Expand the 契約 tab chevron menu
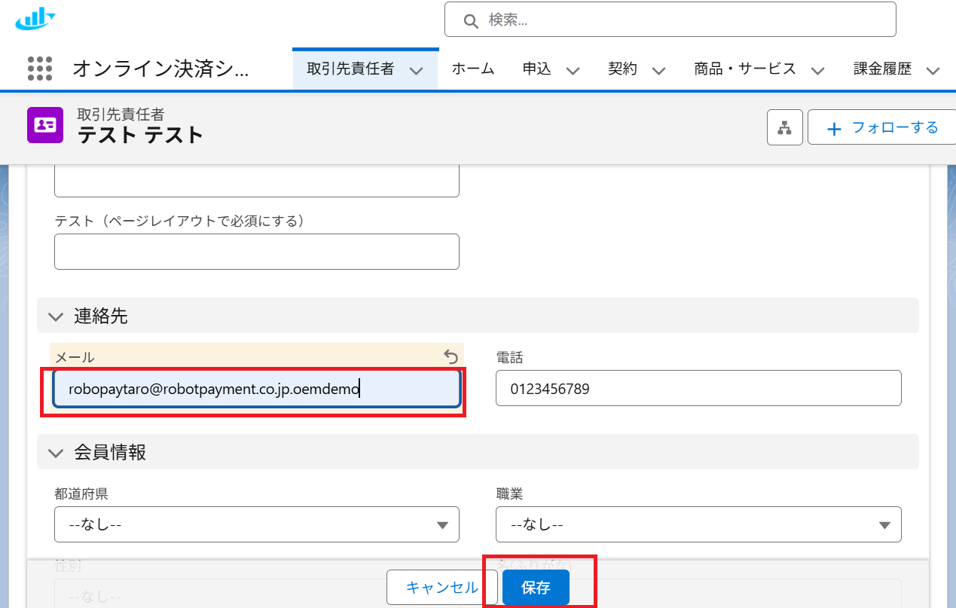The height and width of the screenshot is (608, 956). (x=658, y=70)
